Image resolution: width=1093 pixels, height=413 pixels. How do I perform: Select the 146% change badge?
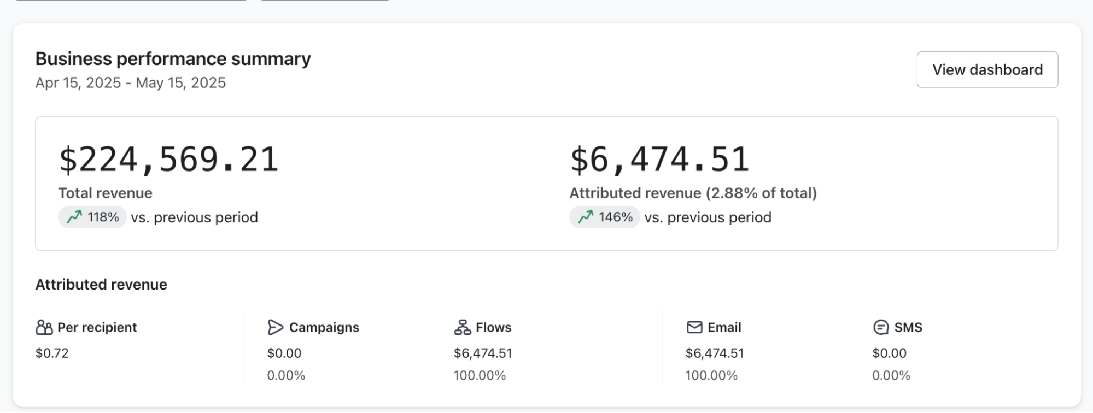(x=604, y=217)
